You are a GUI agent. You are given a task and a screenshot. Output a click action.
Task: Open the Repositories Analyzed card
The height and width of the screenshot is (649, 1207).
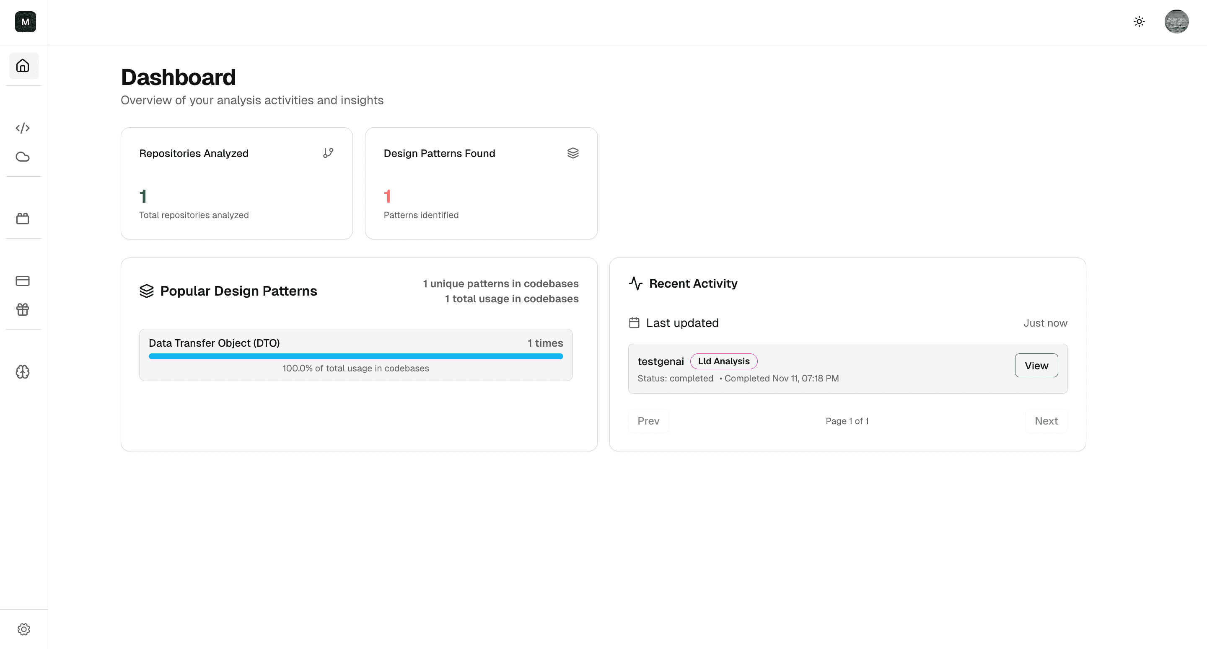[x=237, y=183]
